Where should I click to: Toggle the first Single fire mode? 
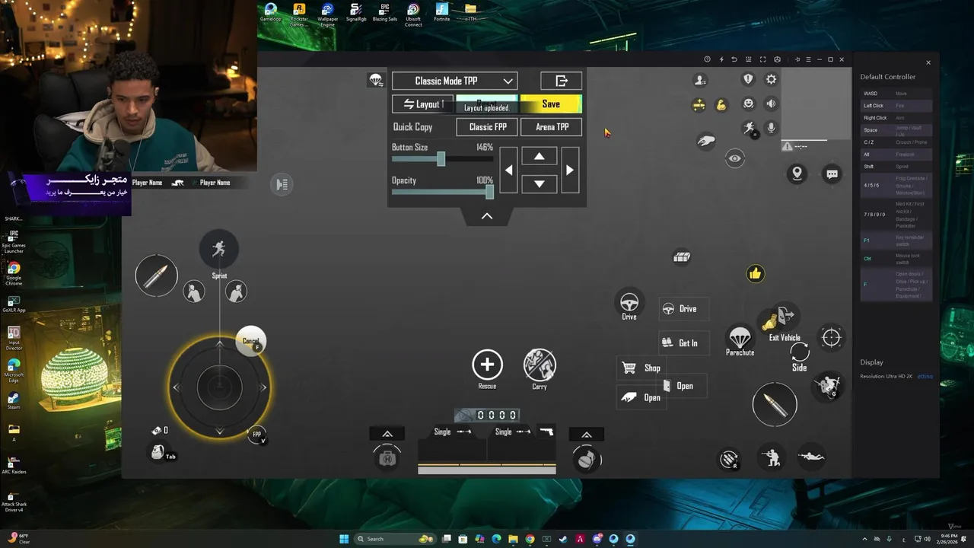(x=453, y=432)
